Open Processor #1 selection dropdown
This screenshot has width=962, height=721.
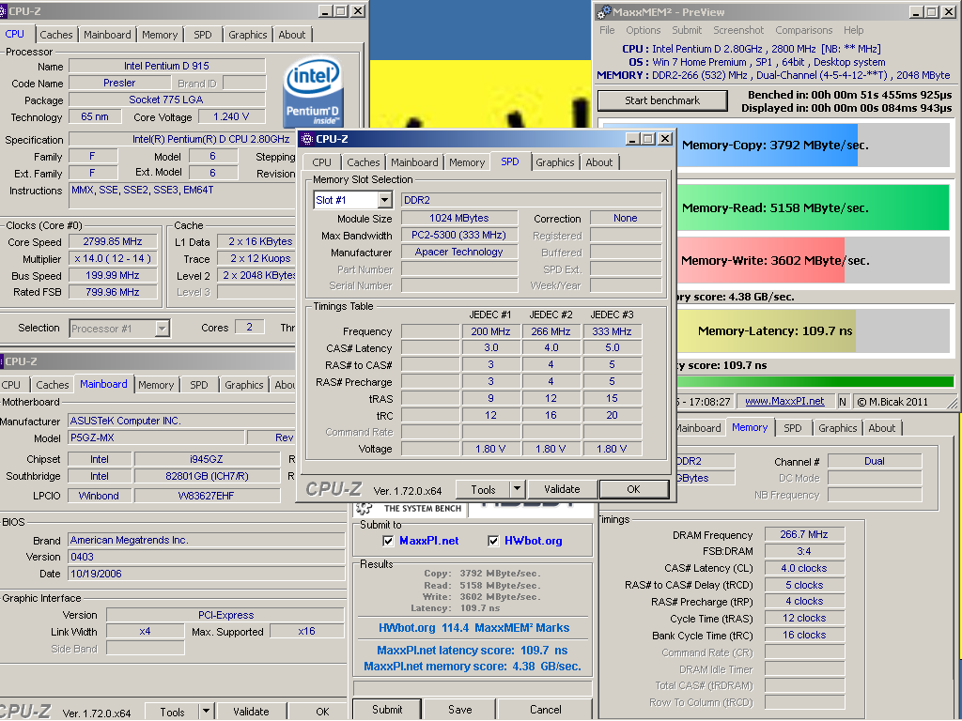pyautogui.click(x=162, y=329)
